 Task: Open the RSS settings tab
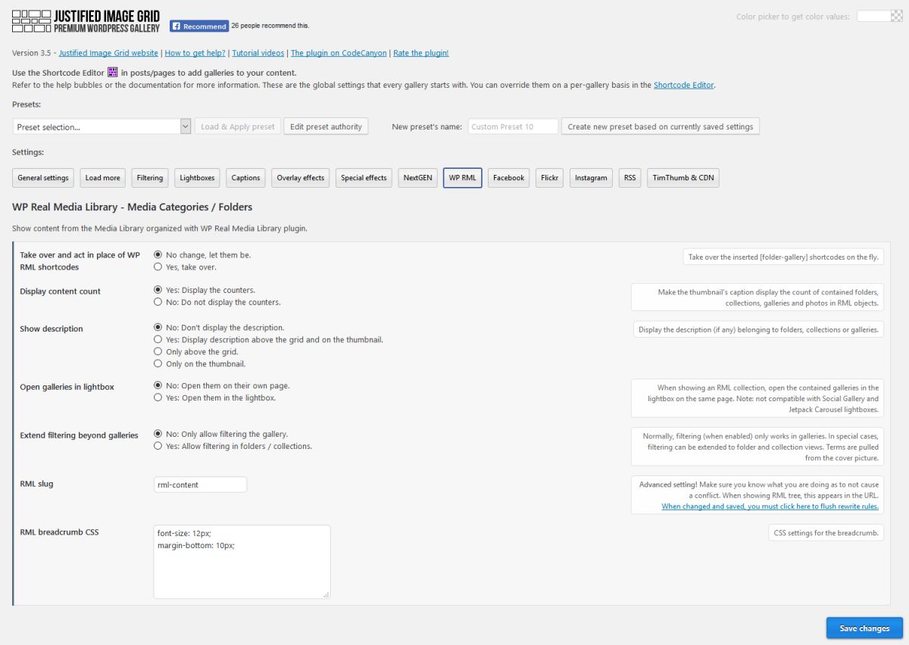[x=629, y=178]
